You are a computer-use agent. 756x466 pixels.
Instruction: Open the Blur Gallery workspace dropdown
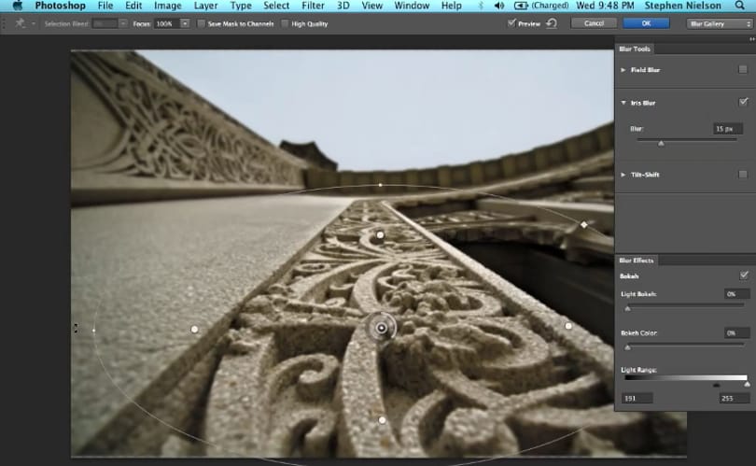(x=720, y=23)
